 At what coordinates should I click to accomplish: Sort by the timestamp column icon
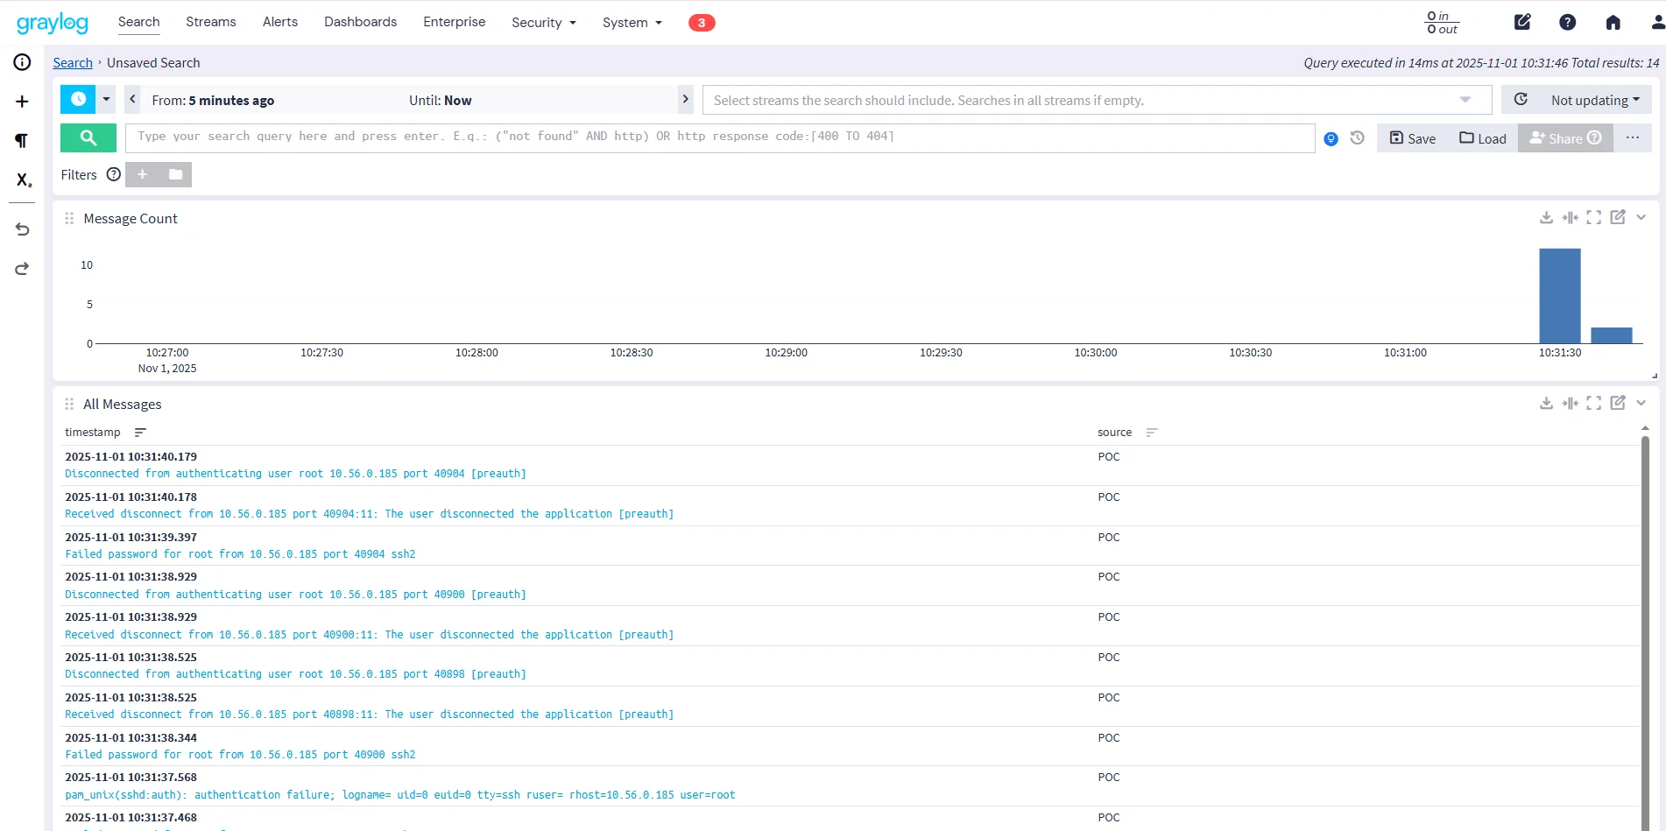140,433
